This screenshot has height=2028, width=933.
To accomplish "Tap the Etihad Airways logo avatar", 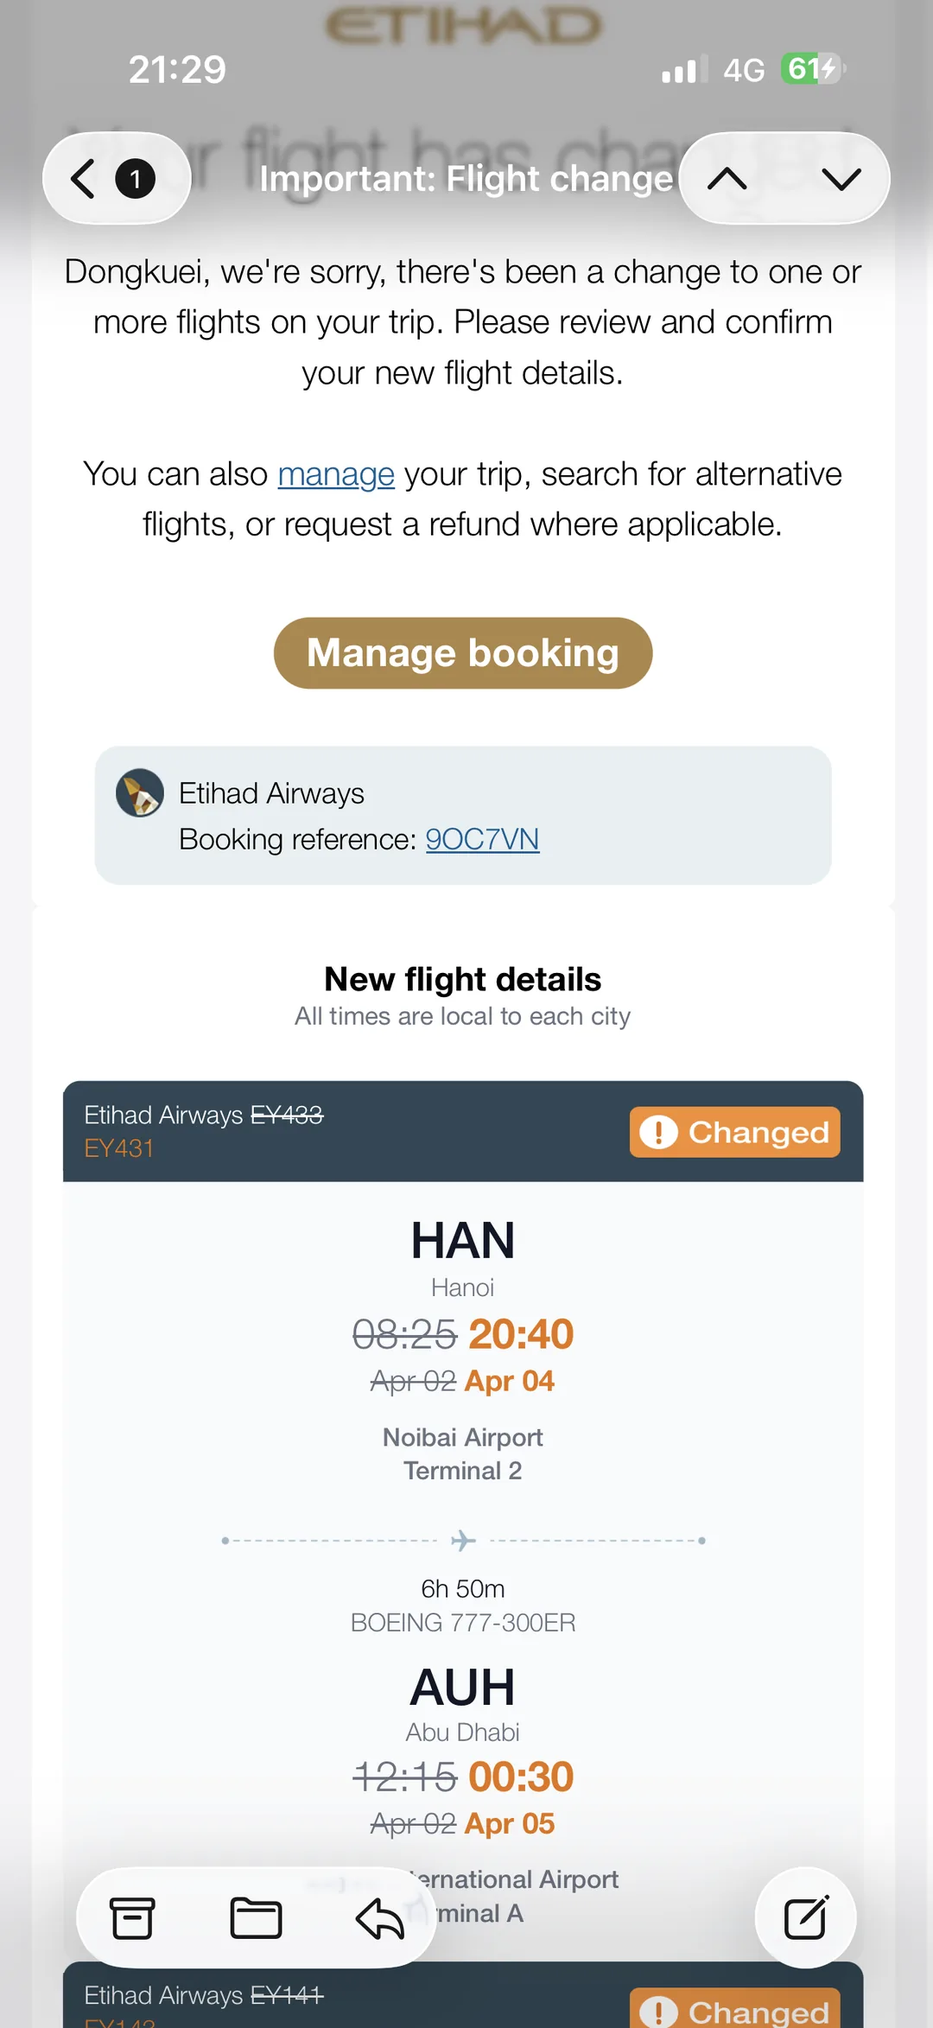I will [x=140, y=792].
